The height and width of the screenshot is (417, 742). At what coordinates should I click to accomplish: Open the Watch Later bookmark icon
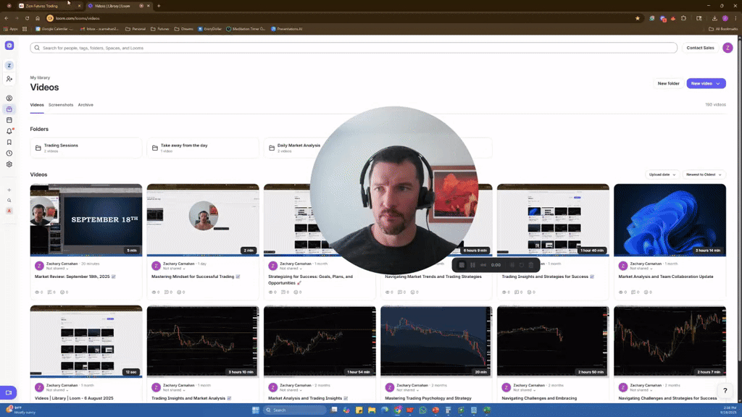coord(9,143)
